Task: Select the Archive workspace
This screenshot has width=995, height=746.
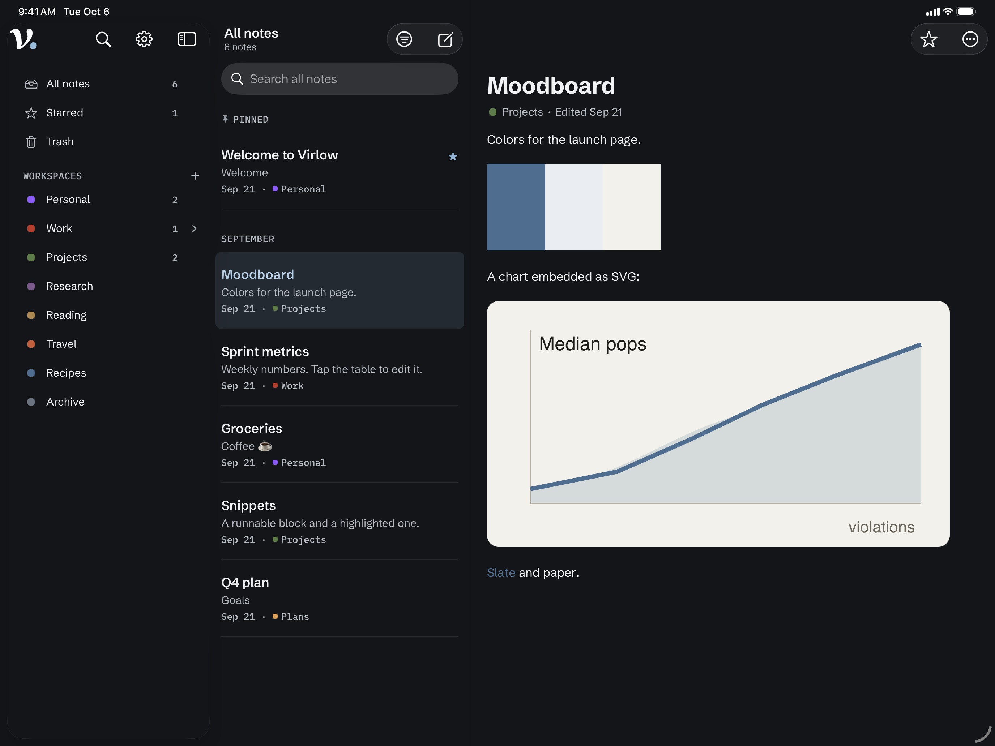Action: tap(108, 402)
